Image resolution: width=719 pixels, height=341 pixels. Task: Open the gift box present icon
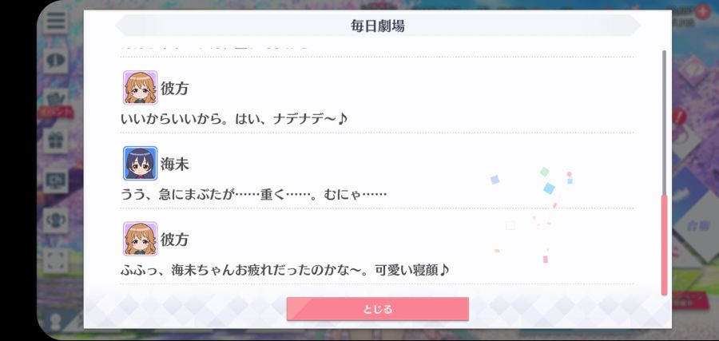(56, 141)
